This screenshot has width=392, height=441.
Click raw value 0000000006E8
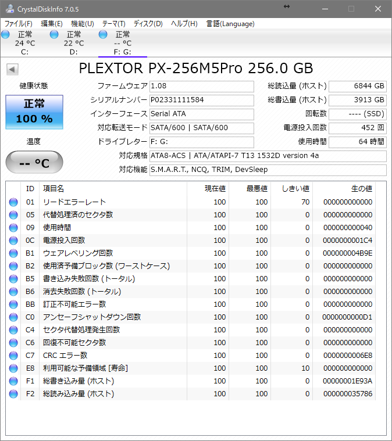coord(348,356)
